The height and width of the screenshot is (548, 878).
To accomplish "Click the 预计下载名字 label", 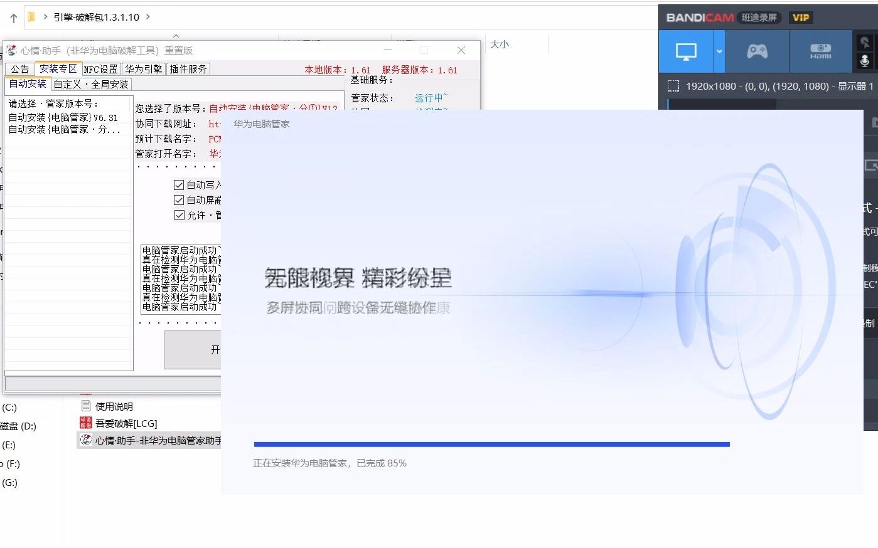I will click(x=166, y=139).
